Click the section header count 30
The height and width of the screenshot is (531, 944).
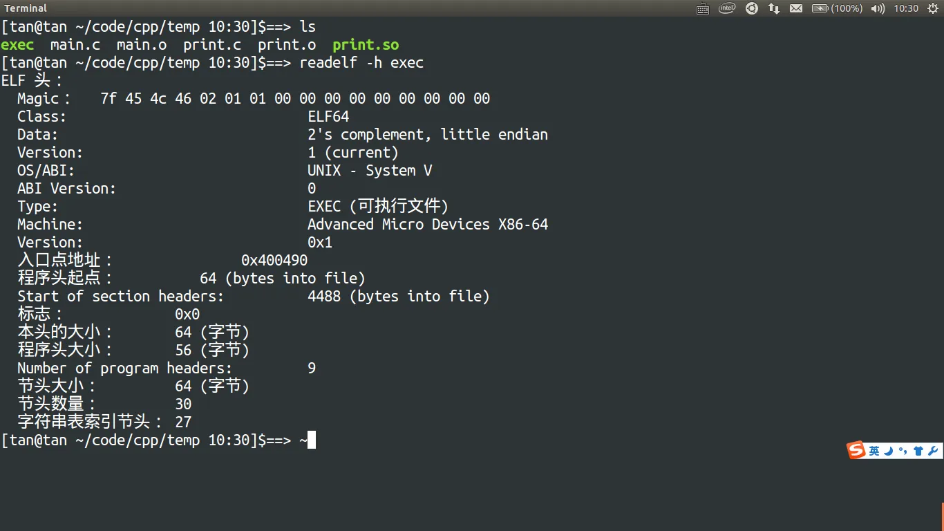[x=183, y=404]
